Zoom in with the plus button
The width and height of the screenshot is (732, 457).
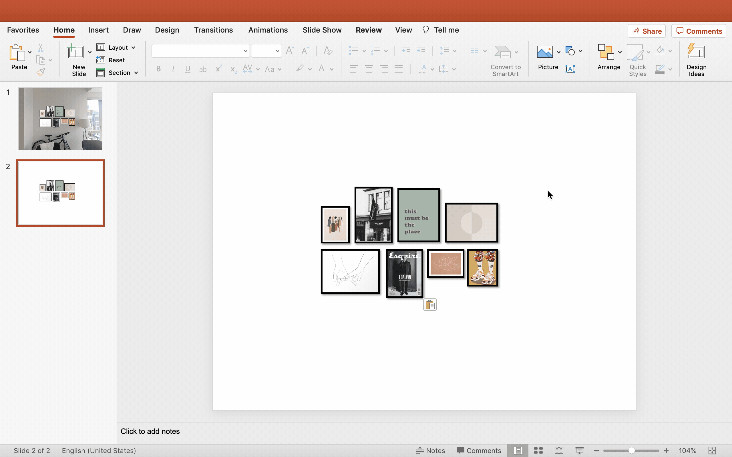pyautogui.click(x=666, y=450)
